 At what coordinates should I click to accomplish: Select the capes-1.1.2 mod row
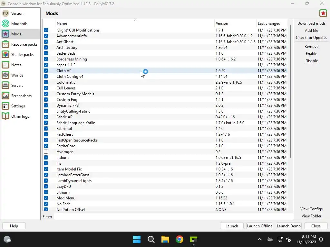165,65
